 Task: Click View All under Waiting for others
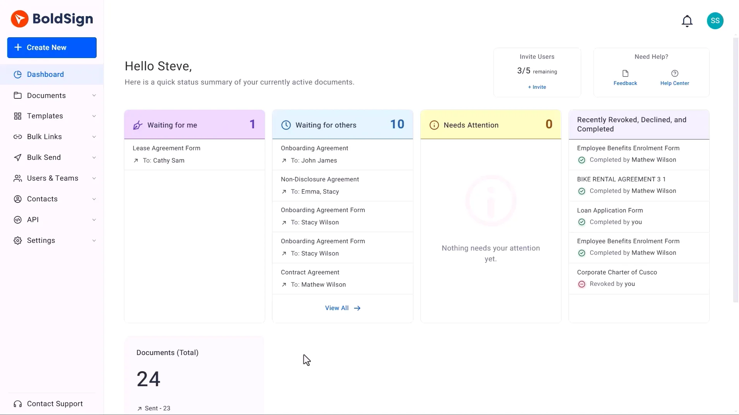click(342, 308)
